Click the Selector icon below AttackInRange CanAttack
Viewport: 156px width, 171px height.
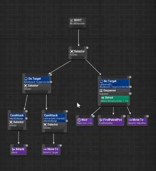pos(11,122)
